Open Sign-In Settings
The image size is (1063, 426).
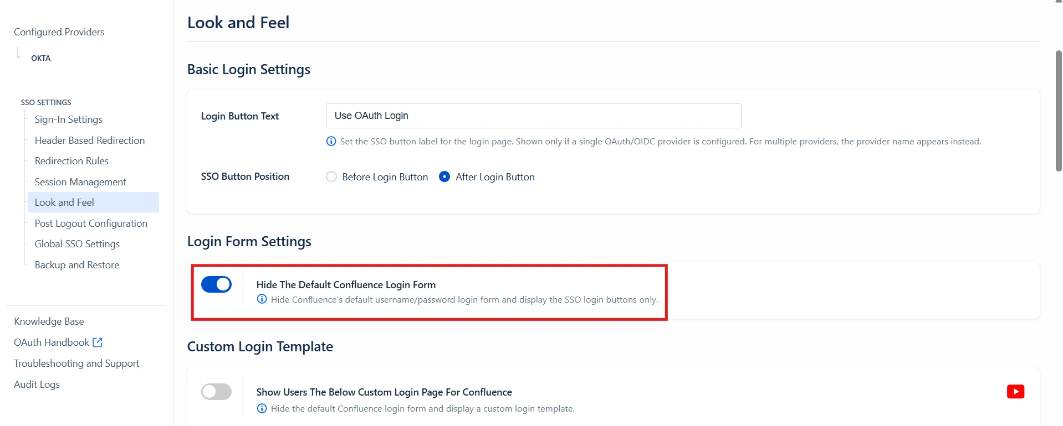click(69, 120)
